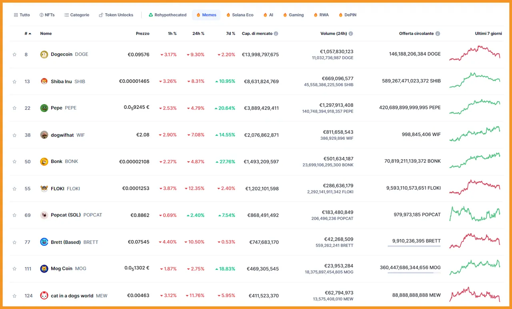Screen dimensions: 512x309
Task: Open the FLOKI link
Action: pos(65,189)
